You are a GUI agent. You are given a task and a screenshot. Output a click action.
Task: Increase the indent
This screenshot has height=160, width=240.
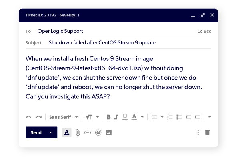click(x=198, y=117)
